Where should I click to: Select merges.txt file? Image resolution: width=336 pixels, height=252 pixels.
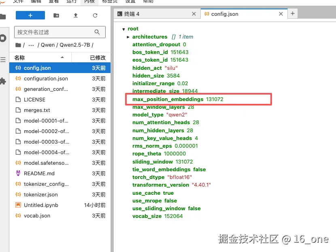coord(60,110)
